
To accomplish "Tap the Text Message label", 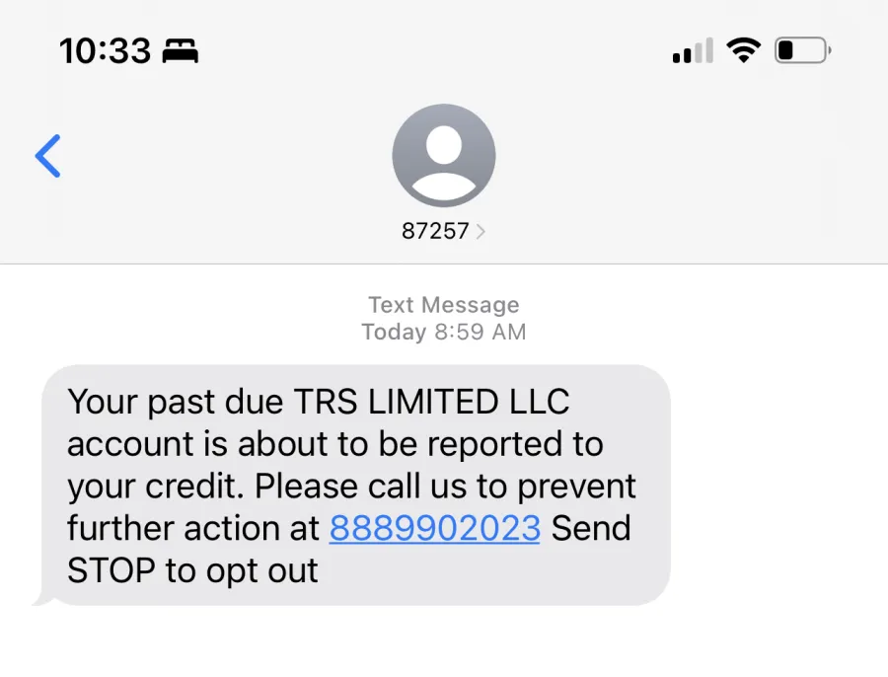I will click(444, 305).
